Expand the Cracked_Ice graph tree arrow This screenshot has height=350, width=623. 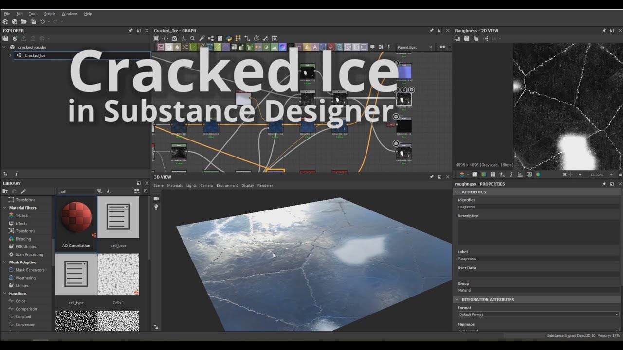tap(11, 55)
